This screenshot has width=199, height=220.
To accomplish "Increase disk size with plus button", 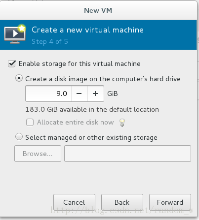I will (x=95, y=94).
